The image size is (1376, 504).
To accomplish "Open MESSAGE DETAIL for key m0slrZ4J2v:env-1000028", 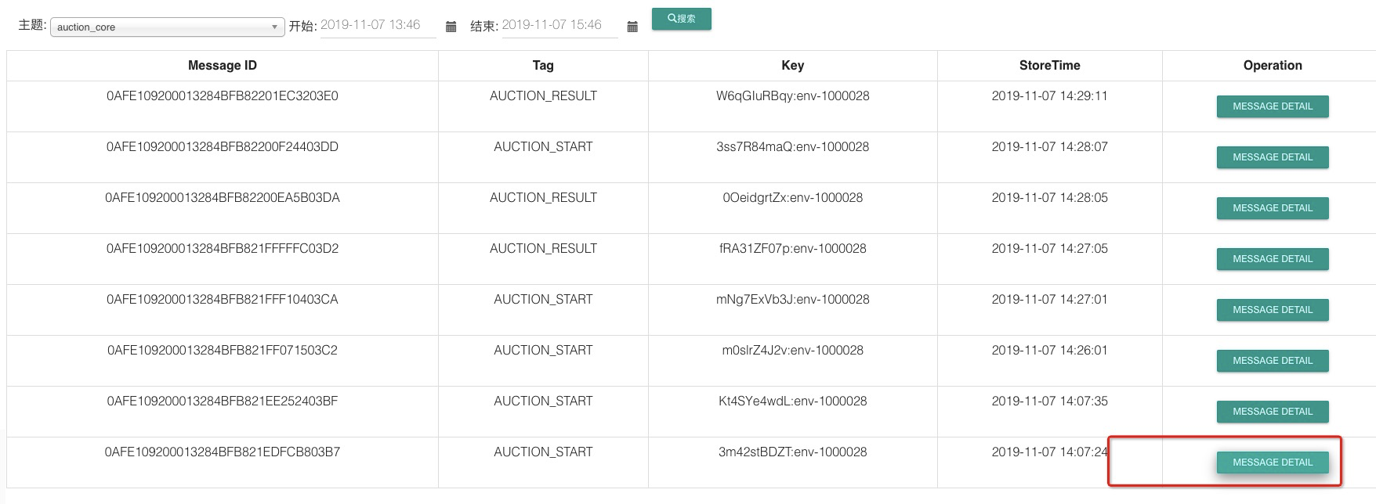I will 1271,361.
